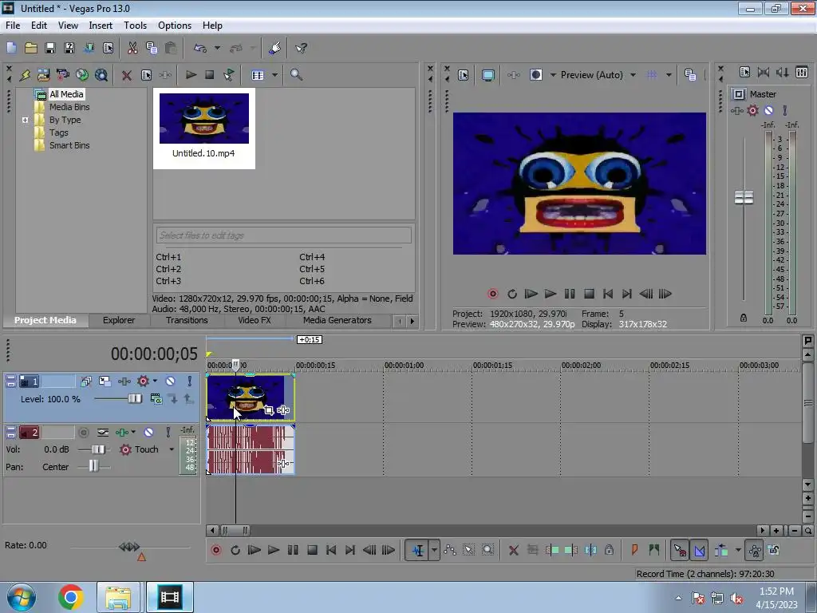This screenshot has height=613, width=817.
Task: Click the Event Pan/Crop icon on video clip
Action: 269,410
